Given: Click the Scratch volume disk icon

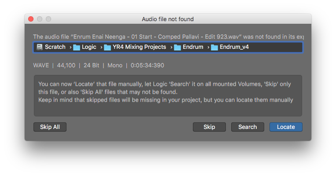Looking at the screenshot, I should 40,47.
